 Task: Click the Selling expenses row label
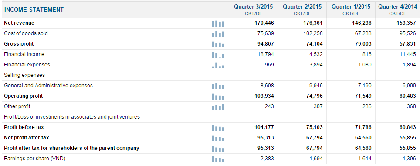click(24, 75)
